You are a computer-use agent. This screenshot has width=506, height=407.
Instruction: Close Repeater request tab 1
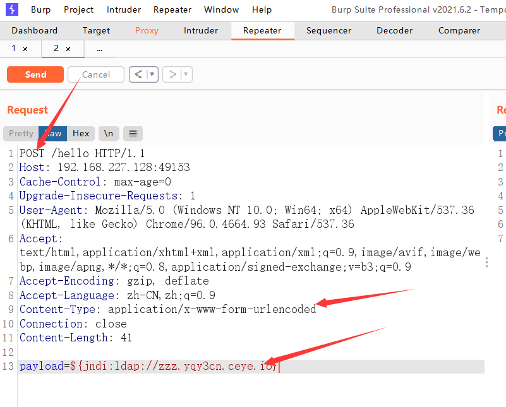25,49
